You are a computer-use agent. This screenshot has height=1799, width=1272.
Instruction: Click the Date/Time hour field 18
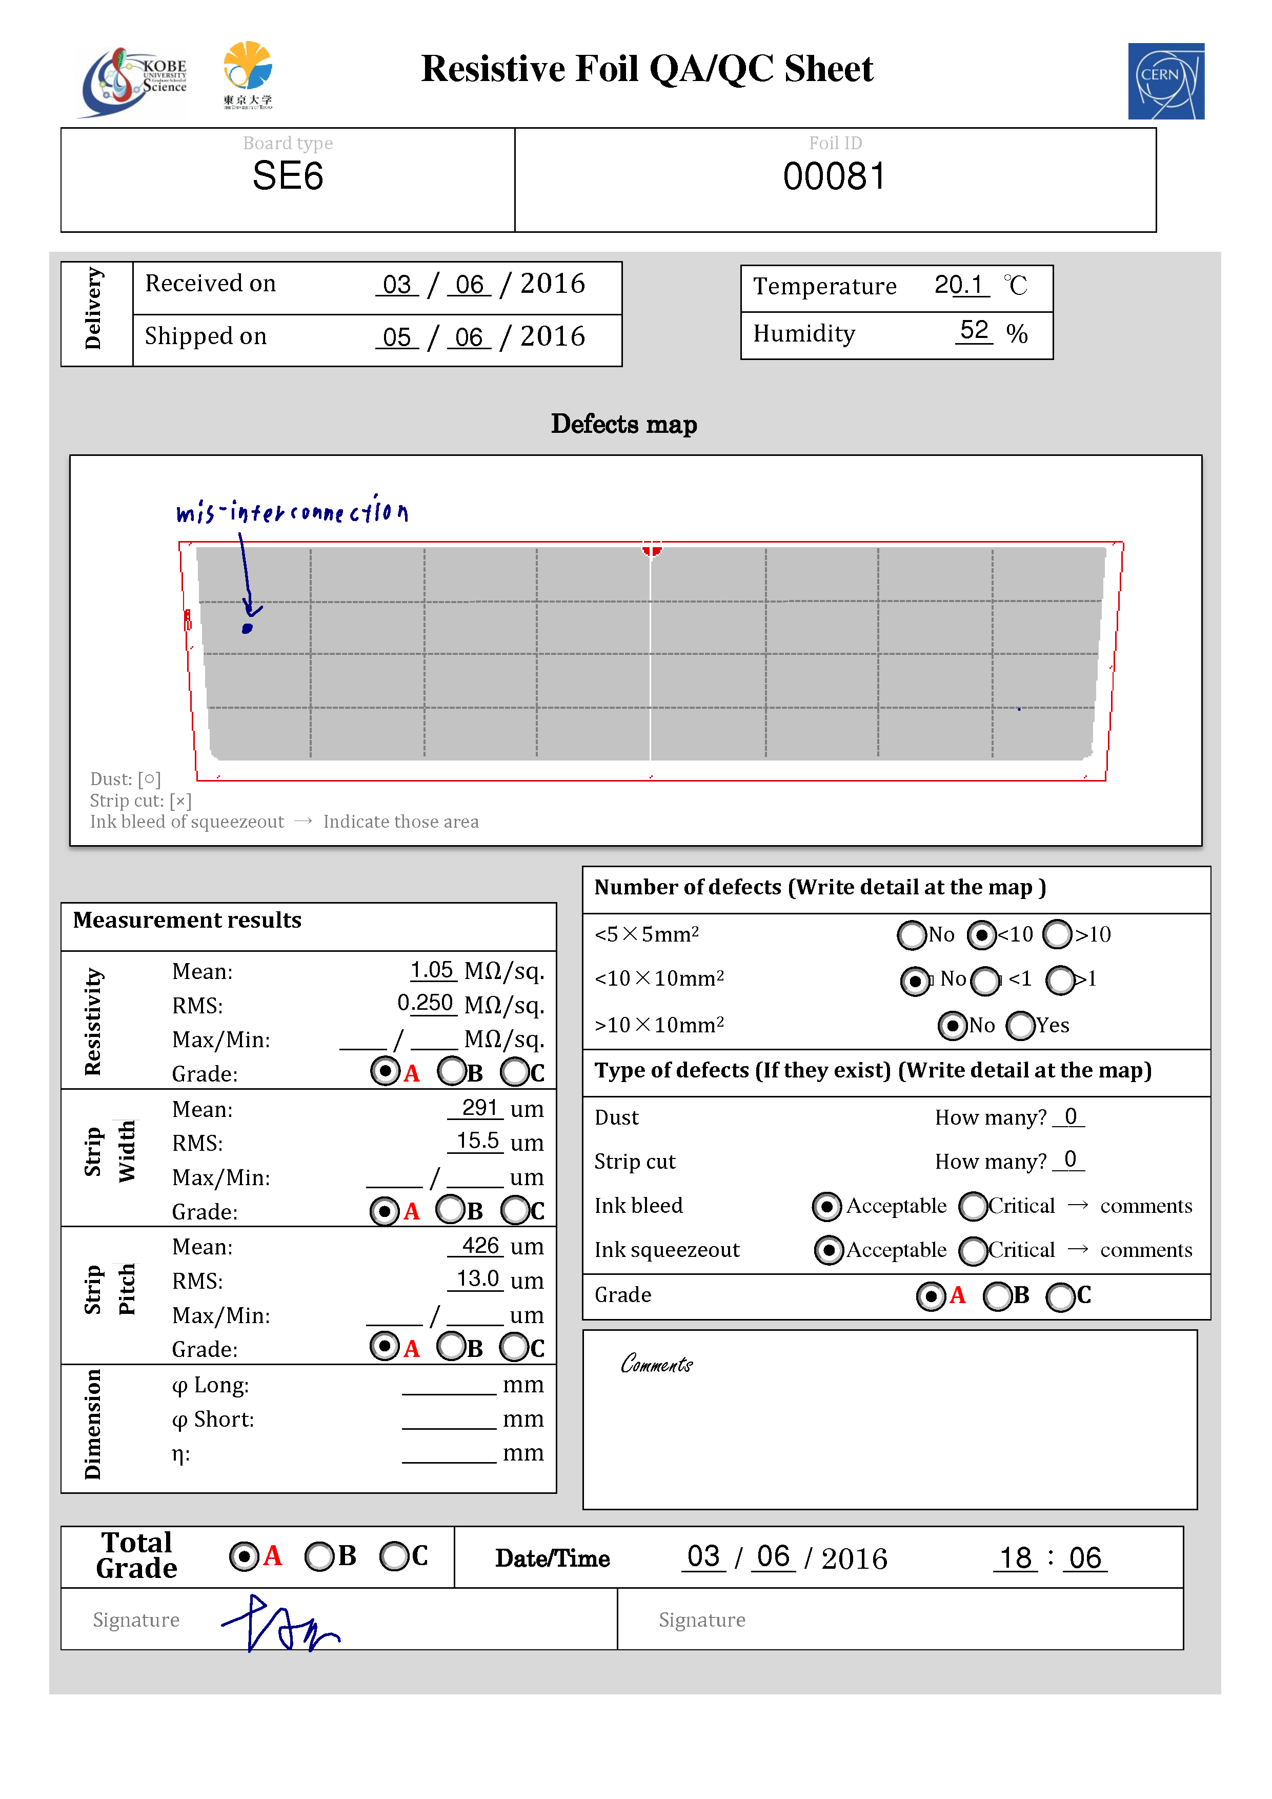click(1016, 1557)
